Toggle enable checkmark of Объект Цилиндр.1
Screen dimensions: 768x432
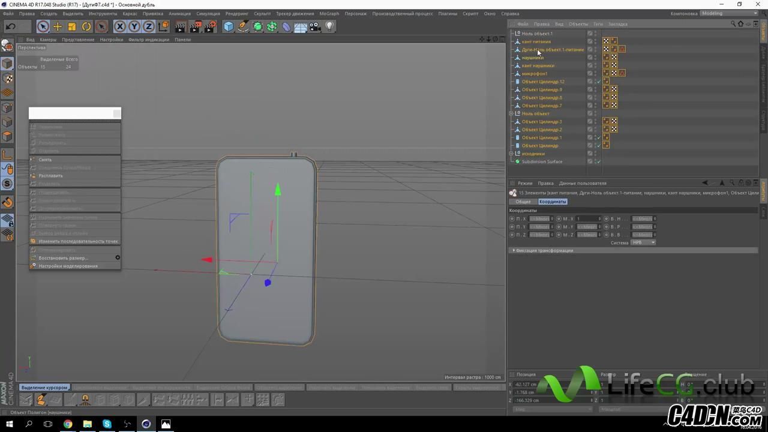(x=599, y=137)
